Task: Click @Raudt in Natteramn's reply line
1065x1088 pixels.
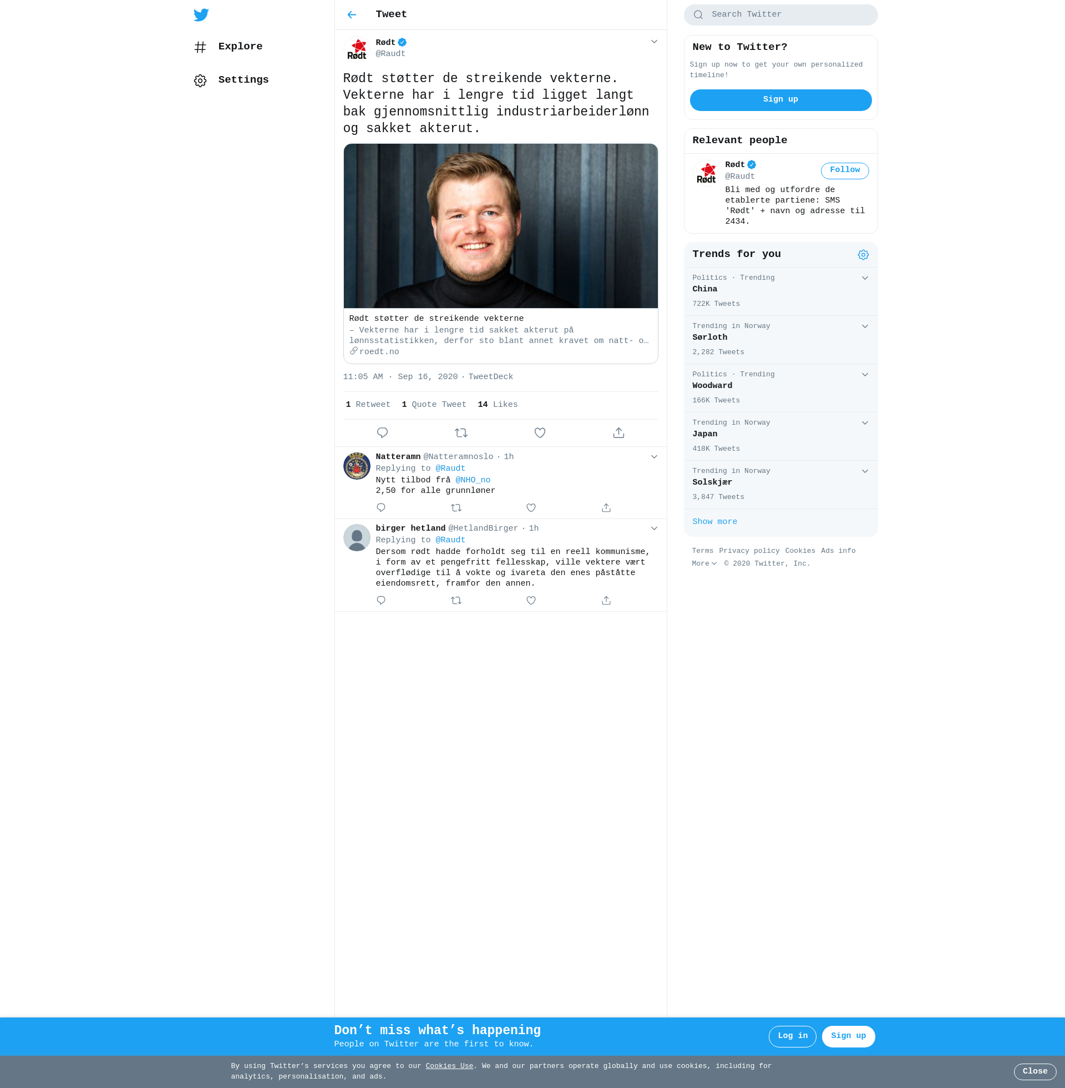Action: 450,469
